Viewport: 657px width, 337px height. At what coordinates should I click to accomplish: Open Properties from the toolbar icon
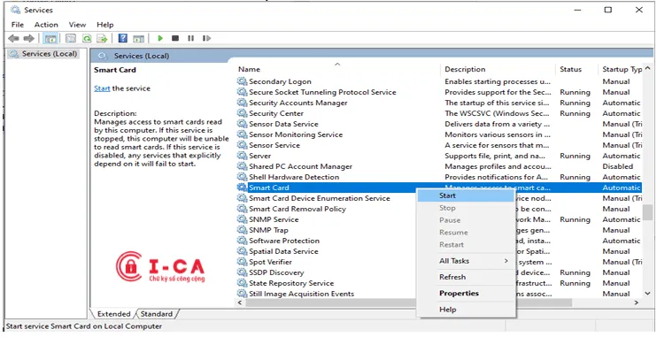pos(71,39)
